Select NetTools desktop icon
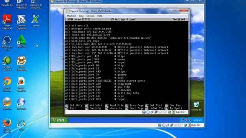The height and width of the screenshot is (138, 246). pyautogui.click(x=22, y=103)
